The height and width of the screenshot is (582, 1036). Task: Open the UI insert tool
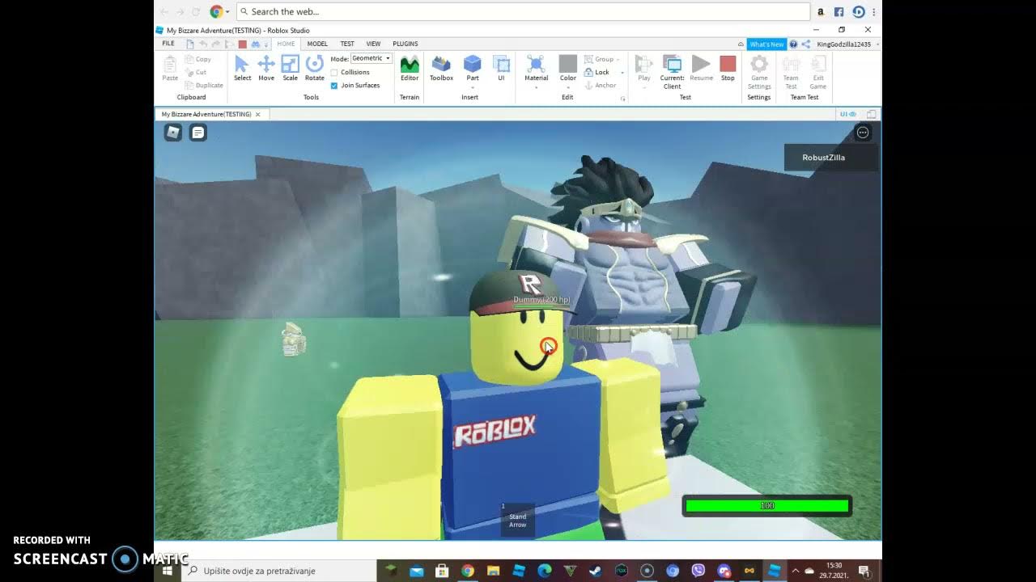click(x=501, y=68)
